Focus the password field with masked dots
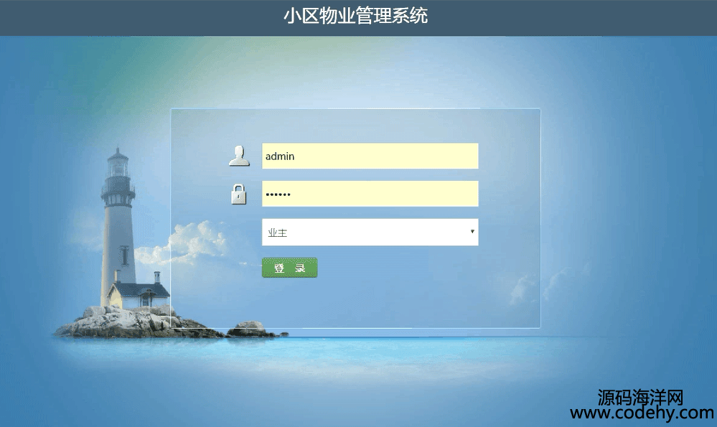The image size is (717, 427). coord(370,193)
